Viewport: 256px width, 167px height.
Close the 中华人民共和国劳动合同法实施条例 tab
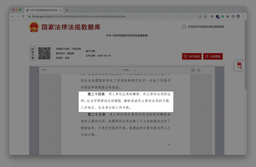pyautogui.click(x=61, y=10)
